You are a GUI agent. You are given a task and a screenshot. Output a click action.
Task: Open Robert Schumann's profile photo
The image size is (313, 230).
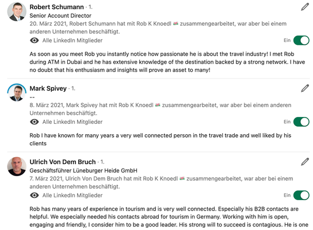coord(17,11)
